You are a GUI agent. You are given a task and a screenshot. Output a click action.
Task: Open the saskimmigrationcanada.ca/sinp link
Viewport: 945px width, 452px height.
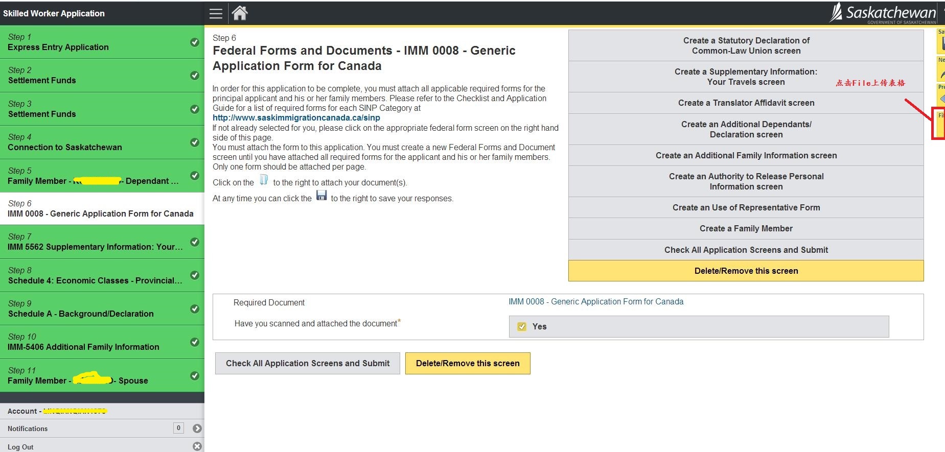pos(296,118)
